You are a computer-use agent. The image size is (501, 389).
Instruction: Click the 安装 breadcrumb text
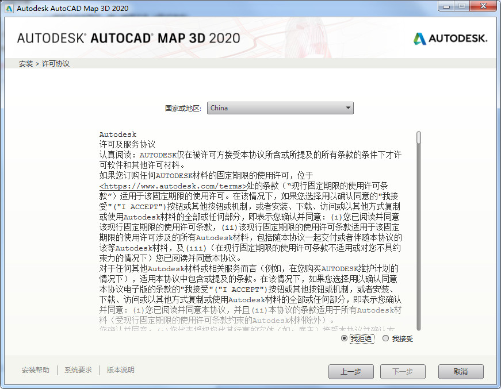[26, 64]
